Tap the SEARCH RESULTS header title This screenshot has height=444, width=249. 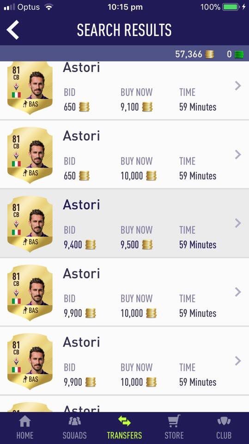click(124, 30)
